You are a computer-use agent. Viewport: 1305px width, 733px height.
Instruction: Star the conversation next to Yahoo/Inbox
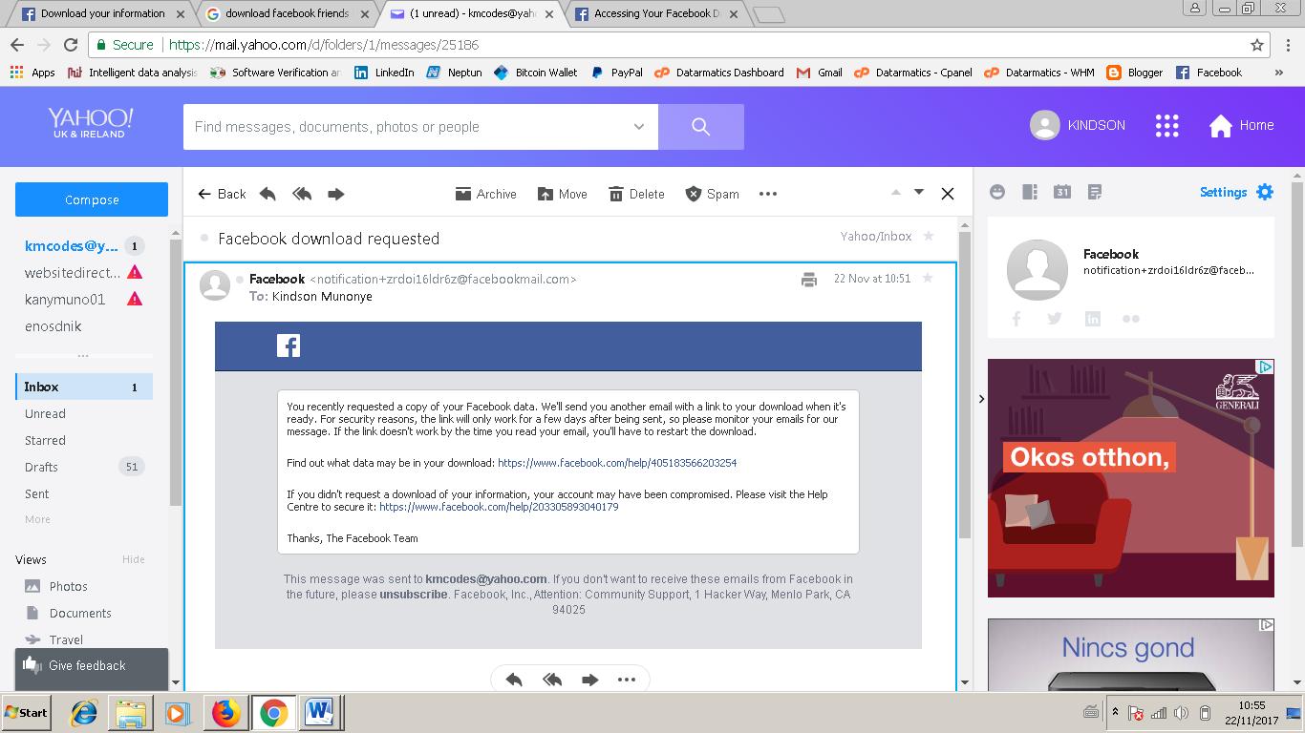(929, 237)
